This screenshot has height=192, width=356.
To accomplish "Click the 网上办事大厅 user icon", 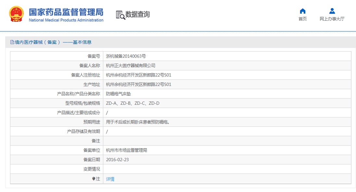I will pos(332,11).
